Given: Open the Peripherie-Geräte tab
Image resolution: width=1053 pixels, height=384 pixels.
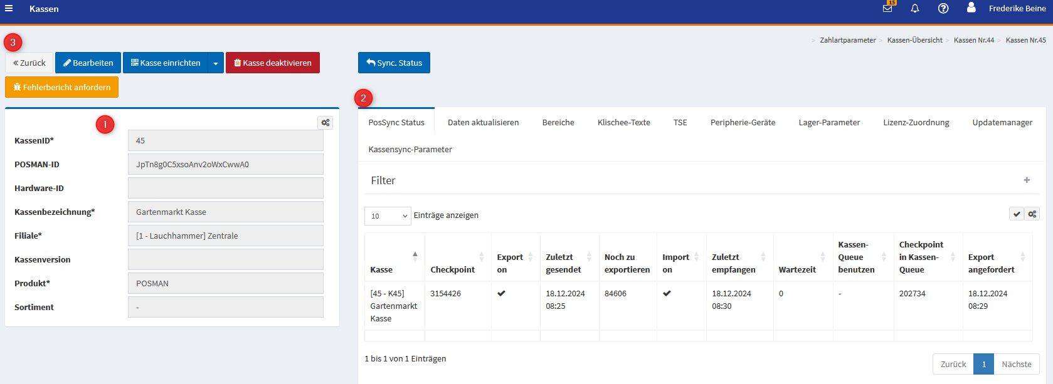Looking at the screenshot, I should pos(743,123).
